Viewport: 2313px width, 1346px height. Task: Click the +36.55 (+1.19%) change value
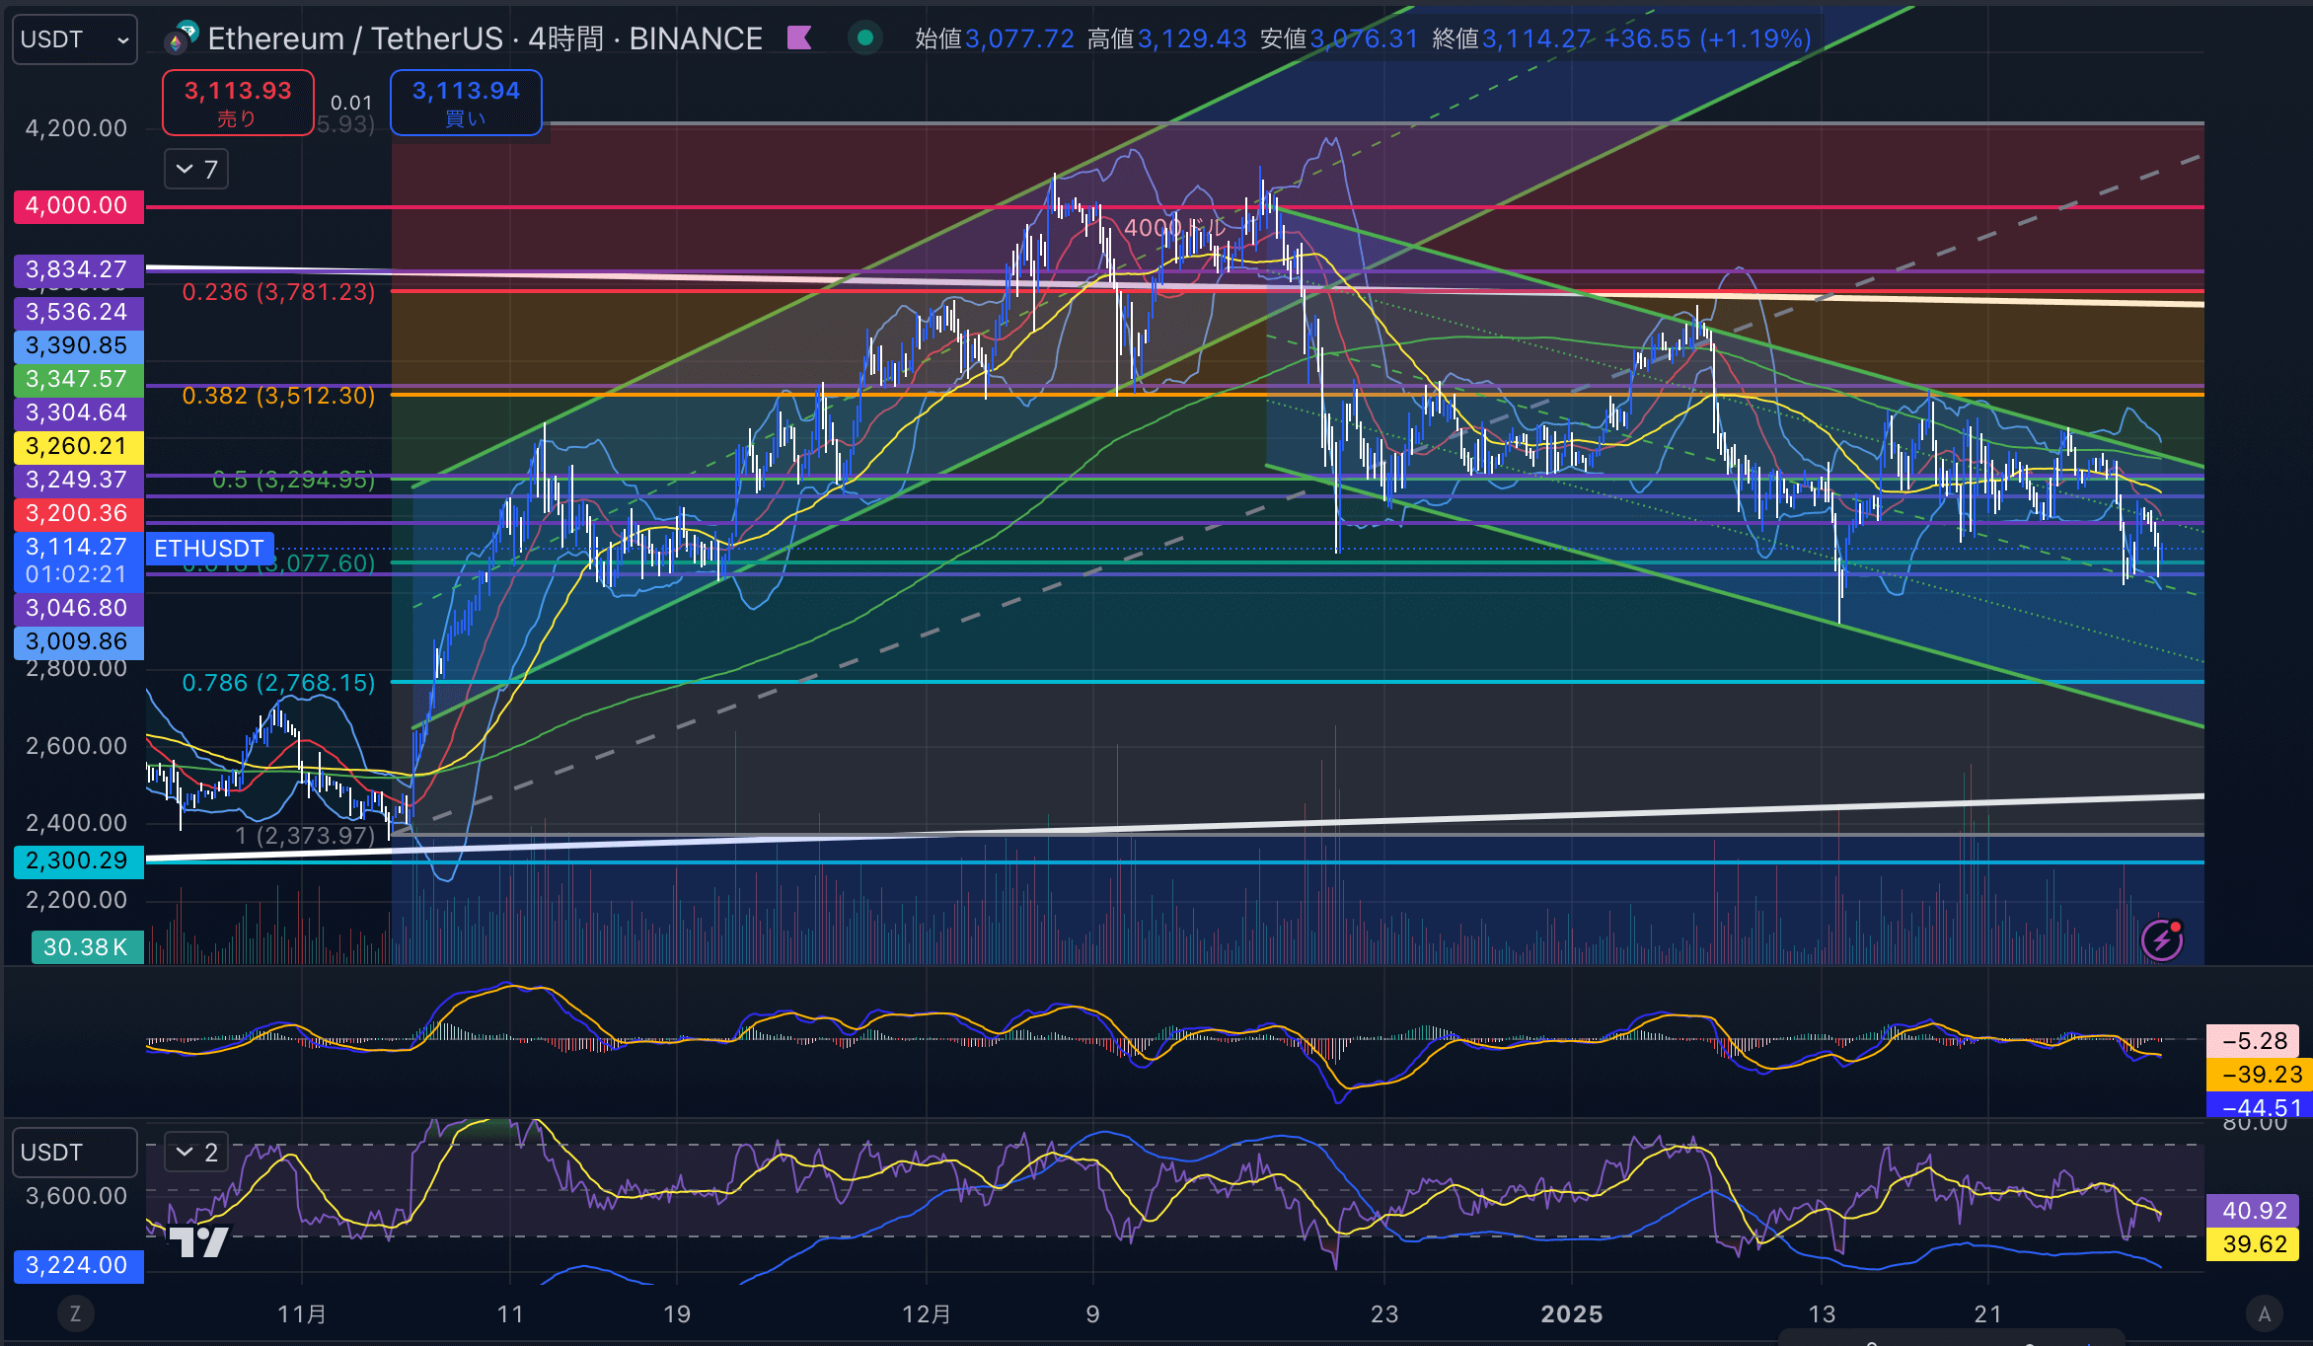point(1707,38)
